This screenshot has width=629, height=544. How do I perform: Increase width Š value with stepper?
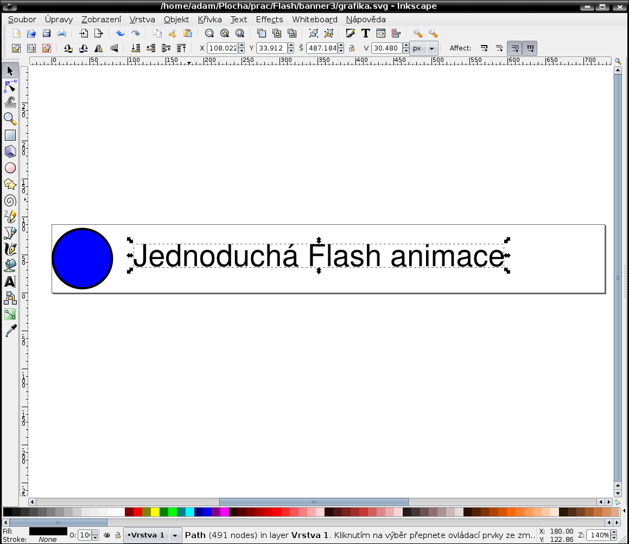coord(341,46)
